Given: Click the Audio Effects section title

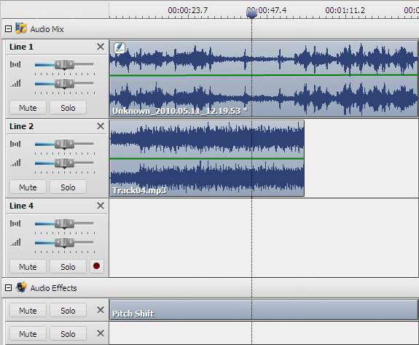Looking at the screenshot, I should click(53, 288).
